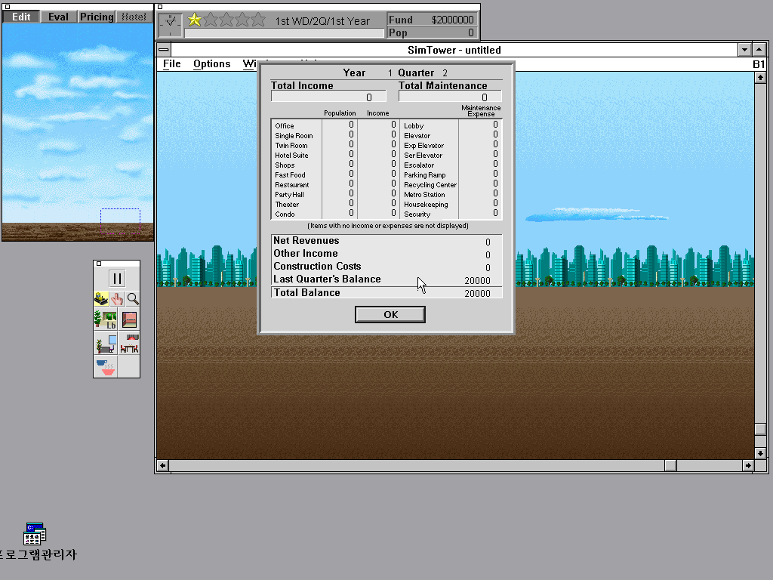Click the Recycling Center row label

[430, 185]
